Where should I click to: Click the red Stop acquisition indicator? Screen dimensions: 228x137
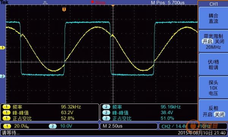(x=98, y=2)
